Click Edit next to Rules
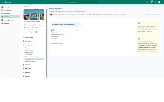The height and width of the screenshot is (102, 164). 78,30
